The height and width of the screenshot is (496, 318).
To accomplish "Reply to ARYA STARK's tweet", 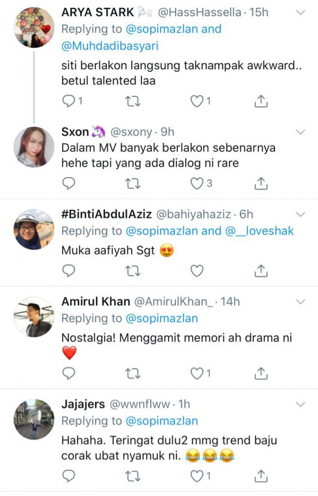I will [x=70, y=101].
